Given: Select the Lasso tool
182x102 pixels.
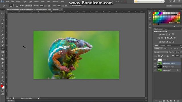Looking at the screenshot, I should click(x=3, y=20).
